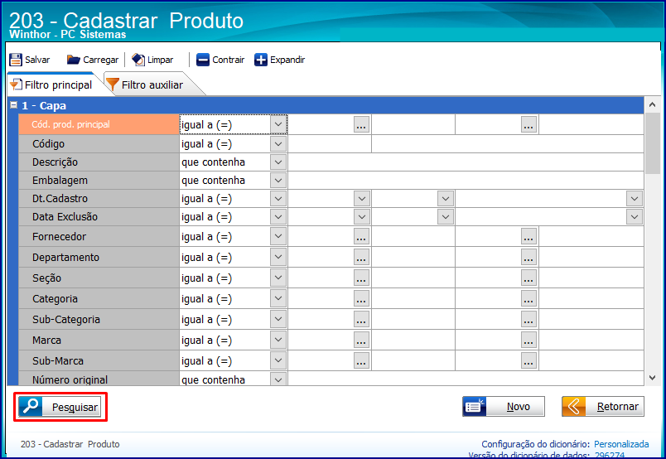666x459 pixels.
Task: Open second lookup button in Seção row
Action: point(528,278)
